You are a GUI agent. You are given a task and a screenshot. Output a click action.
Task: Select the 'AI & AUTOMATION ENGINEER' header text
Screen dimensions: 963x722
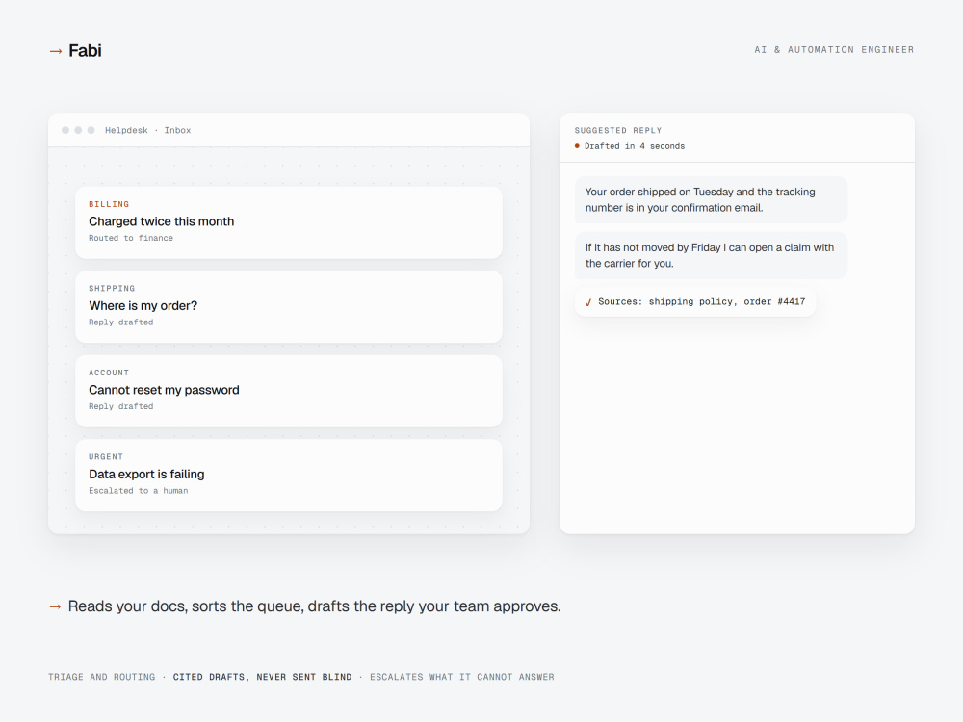tap(834, 50)
